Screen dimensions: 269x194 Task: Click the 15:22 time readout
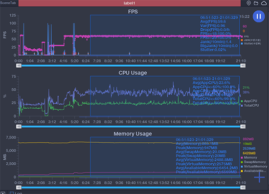pyautogui.click(x=245, y=17)
